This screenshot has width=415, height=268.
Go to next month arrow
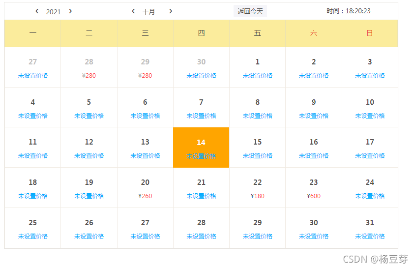[171, 11]
